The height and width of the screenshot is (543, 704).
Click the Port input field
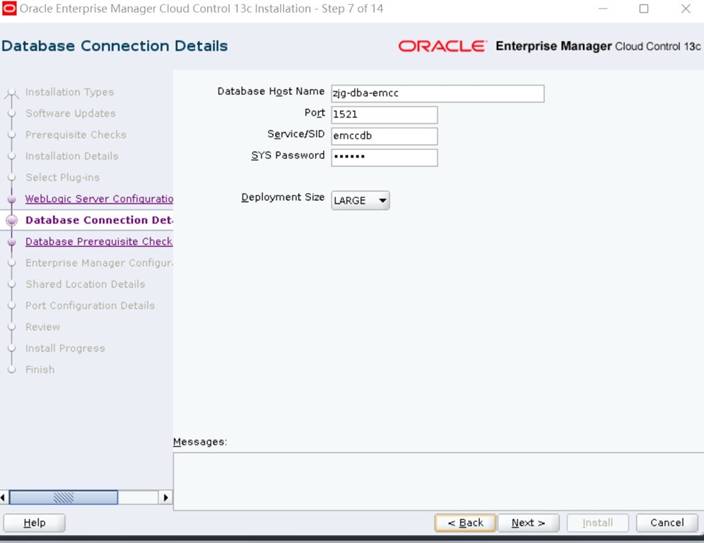click(x=384, y=115)
